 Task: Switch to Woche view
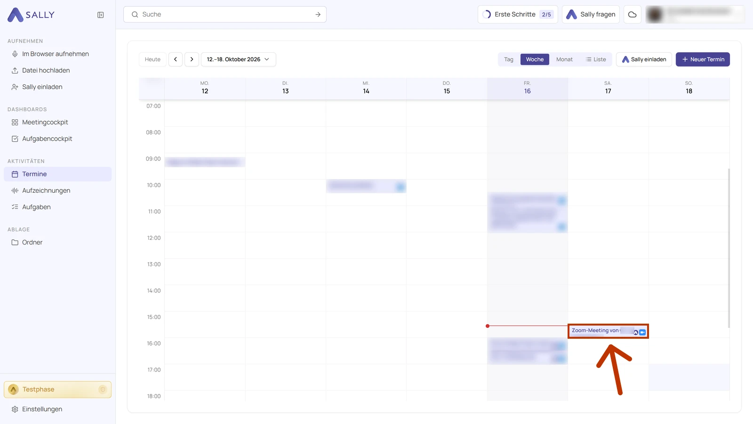pos(535,59)
